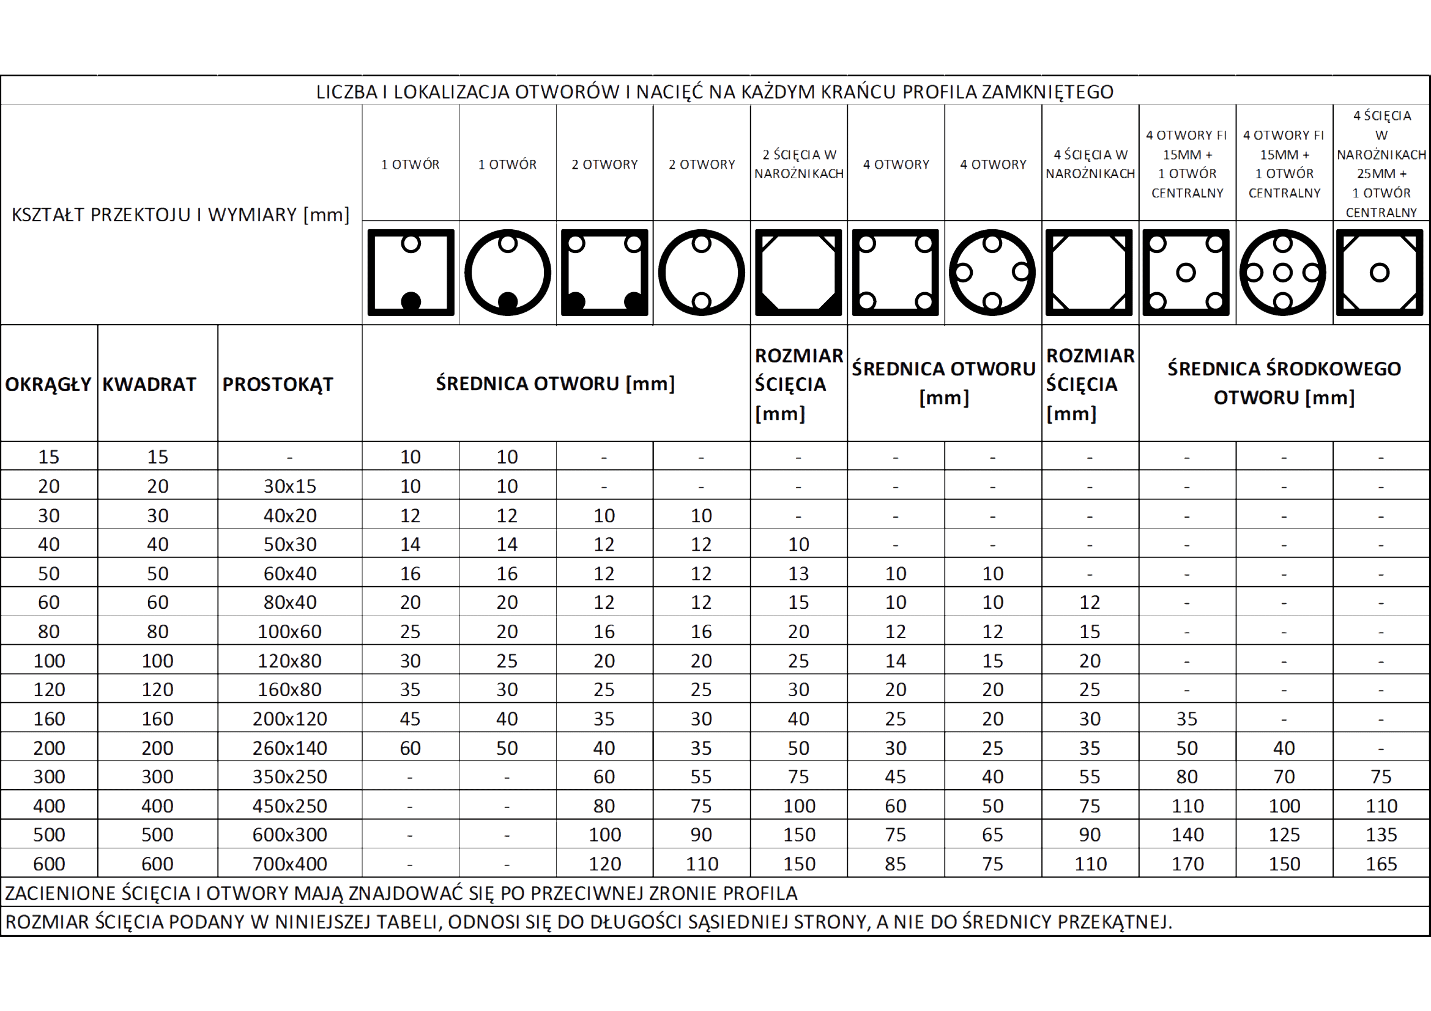This screenshot has height=1011, width=1431.
Task: Click '4 OTWORY' header above round diagram
Action: [x=993, y=164]
